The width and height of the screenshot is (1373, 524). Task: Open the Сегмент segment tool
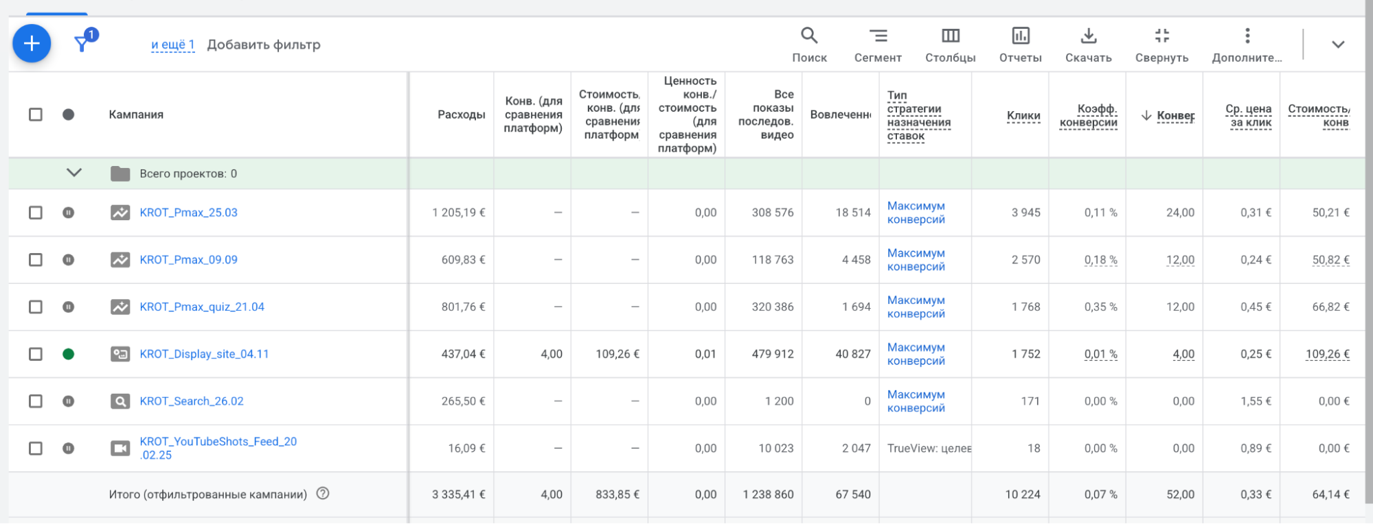[x=877, y=45]
